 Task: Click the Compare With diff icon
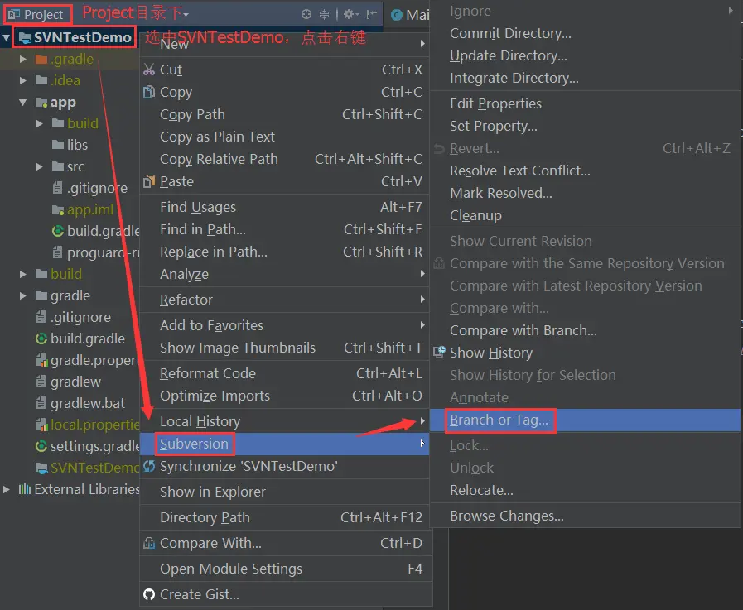point(149,543)
